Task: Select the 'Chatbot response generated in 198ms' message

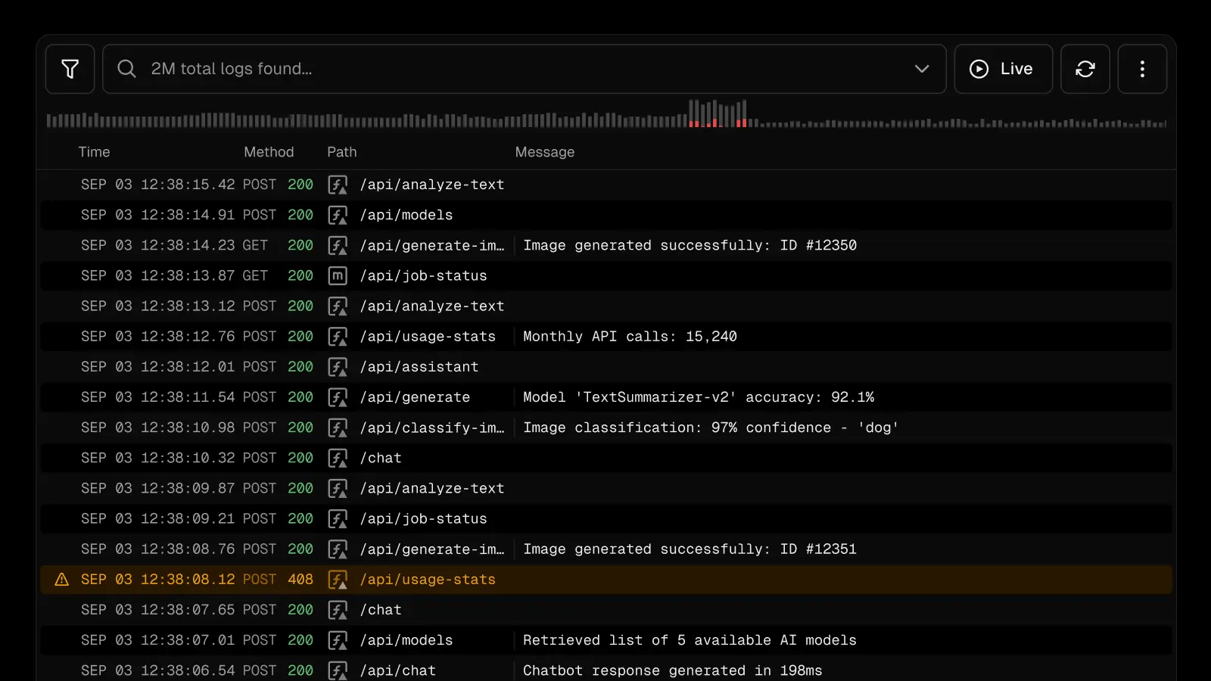Action: point(673,670)
